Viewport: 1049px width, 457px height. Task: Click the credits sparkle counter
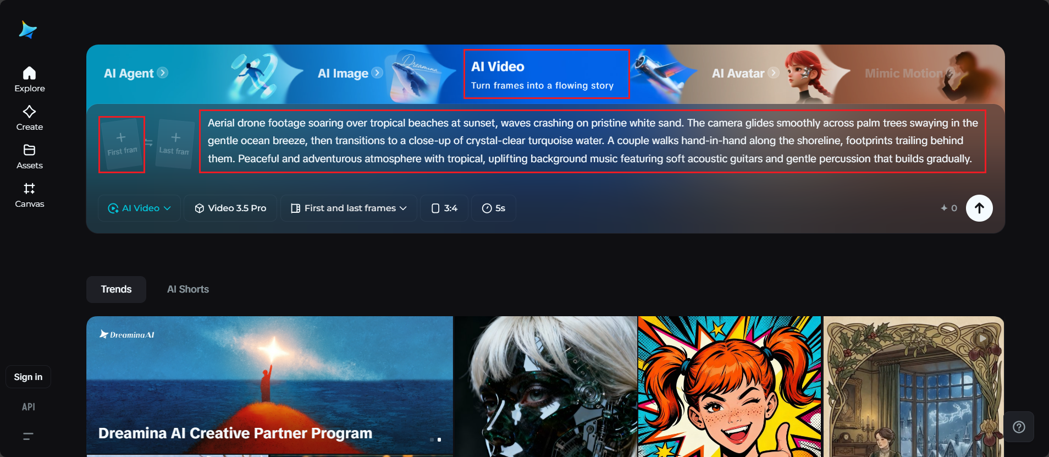pos(948,208)
